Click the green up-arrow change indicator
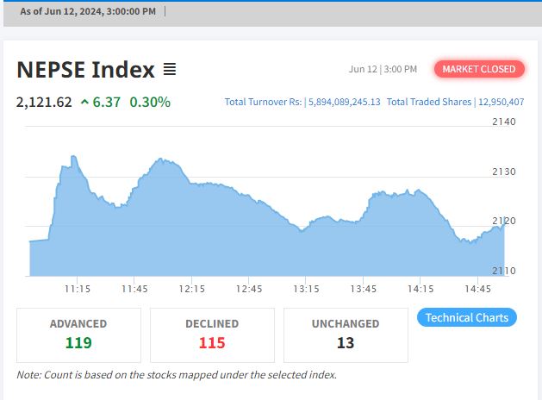Viewport: 542px width, 400px height. 84,102
